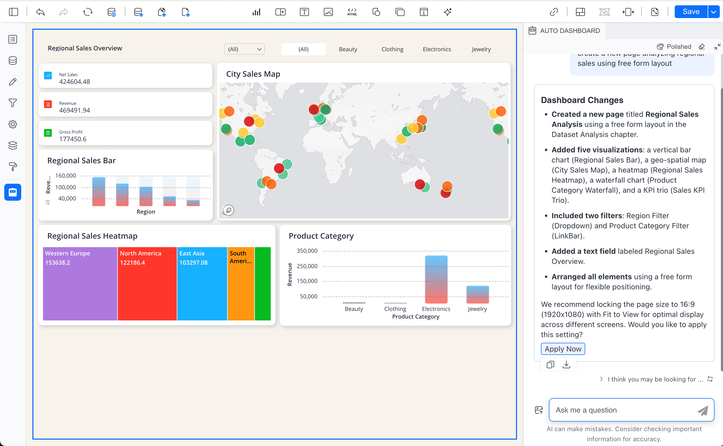
Task: Switch the category LinkBar back to (All)
Action: coord(303,49)
